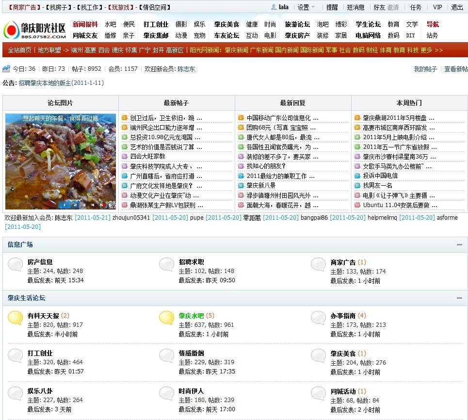Open the 设置 dropdown menu
Viewport: 468px width, 420px height.
click(306, 7)
